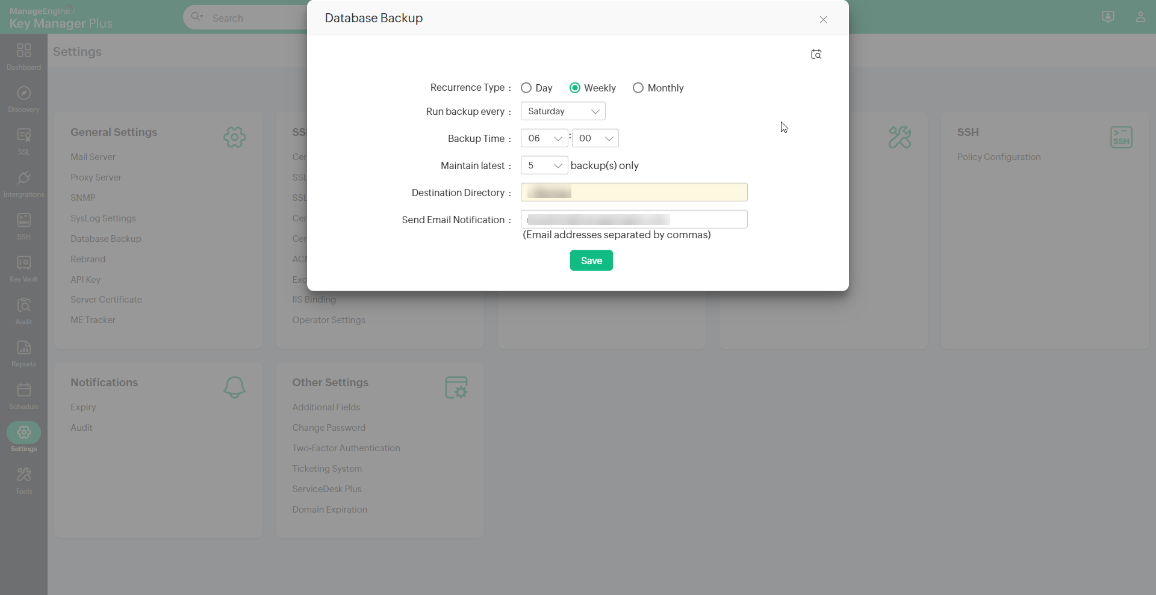Screen dimensions: 1156x595
Task: Select the Weekly recurrence option
Action: click(x=575, y=88)
